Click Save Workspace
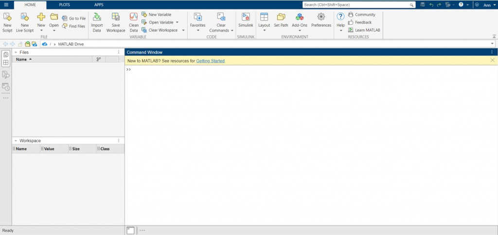The image size is (498, 235). (116, 22)
